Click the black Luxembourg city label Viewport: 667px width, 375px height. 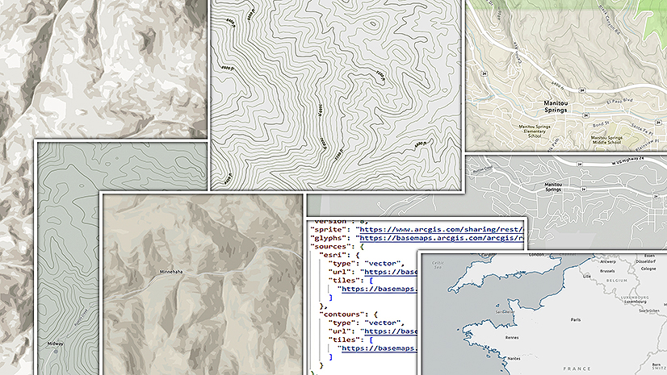pyautogui.click(x=636, y=302)
